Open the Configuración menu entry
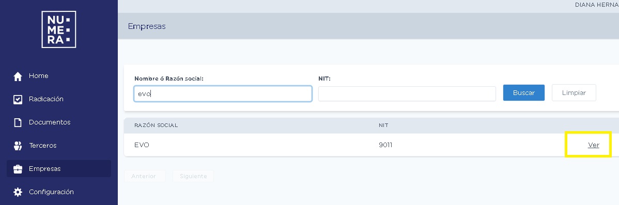The height and width of the screenshot is (205, 619). coord(59,192)
